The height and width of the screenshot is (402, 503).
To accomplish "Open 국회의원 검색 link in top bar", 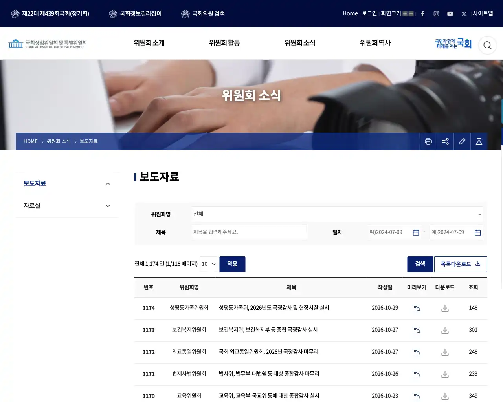I will click(x=203, y=14).
